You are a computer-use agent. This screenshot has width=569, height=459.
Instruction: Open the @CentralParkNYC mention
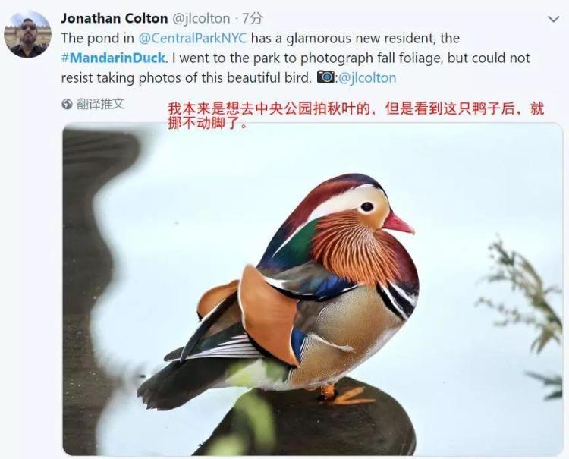coord(193,38)
